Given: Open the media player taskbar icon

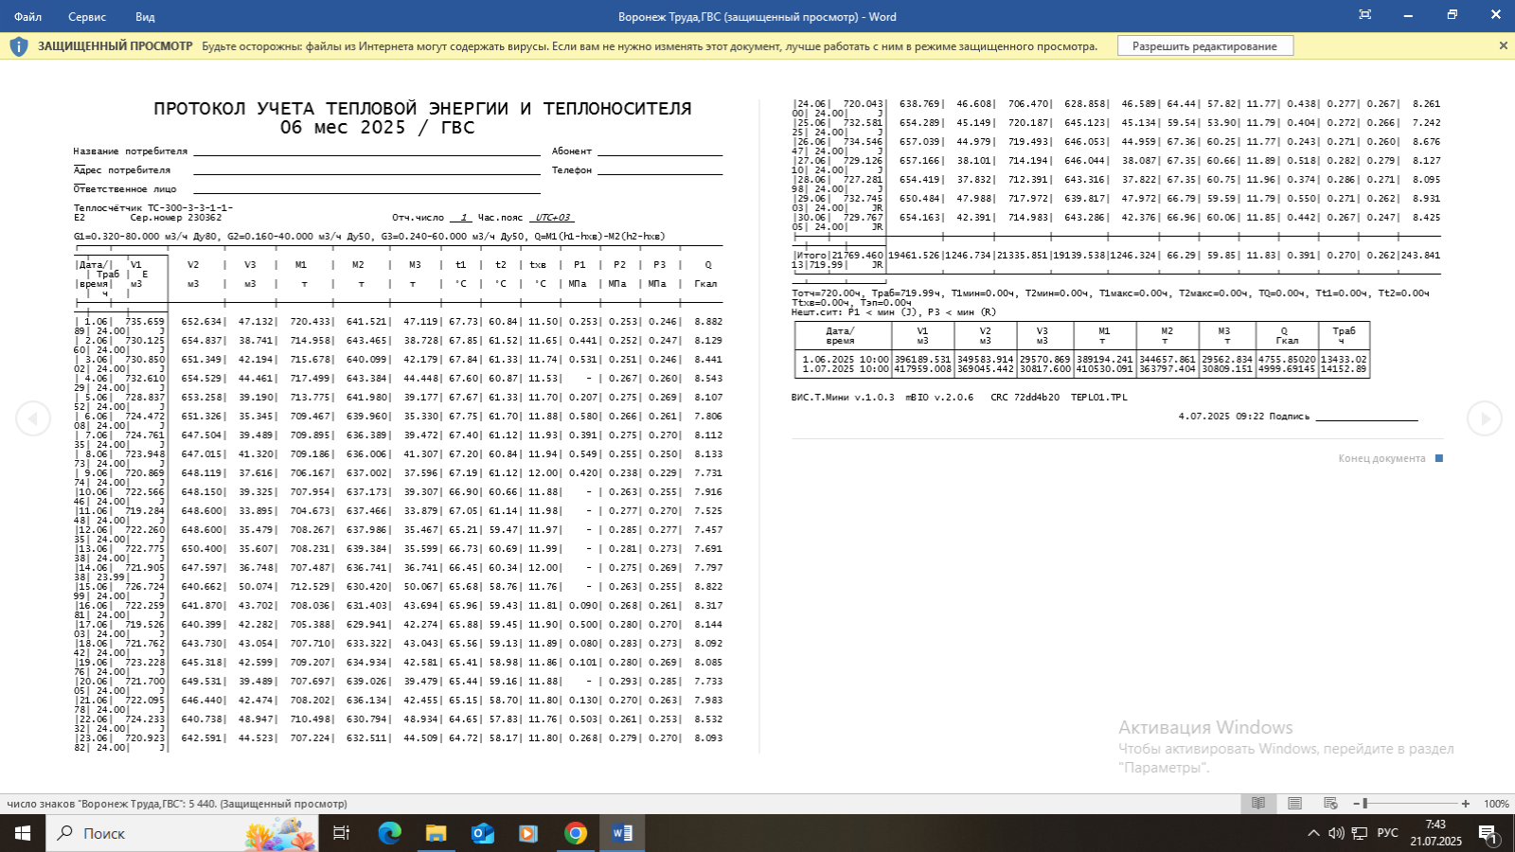Looking at the screenshot, I should 528,833.
